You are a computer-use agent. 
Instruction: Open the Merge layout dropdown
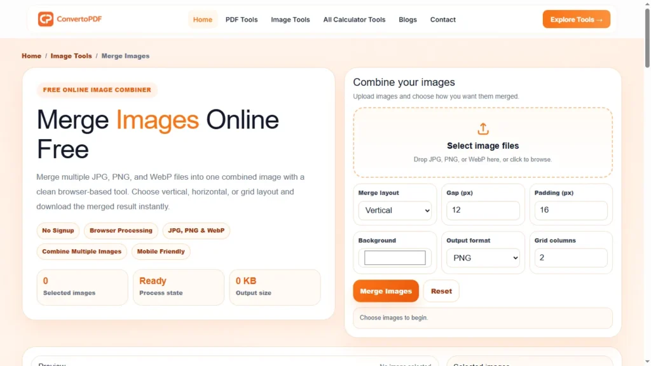[x=395, y=210]
